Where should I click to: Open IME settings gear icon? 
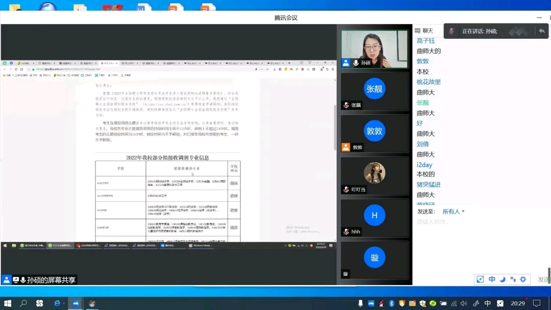[x=523, y=279]
